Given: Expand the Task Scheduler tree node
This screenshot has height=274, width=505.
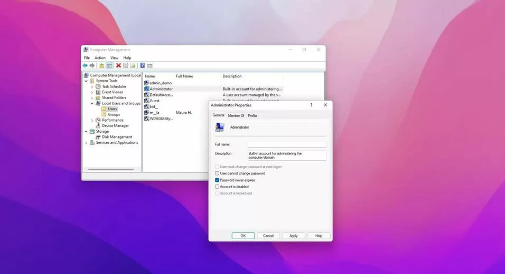Looking at the screenshot, I should pyautogui.click(x=92, y=87).
